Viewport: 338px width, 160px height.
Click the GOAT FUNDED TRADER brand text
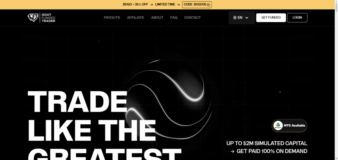(48, 18)
